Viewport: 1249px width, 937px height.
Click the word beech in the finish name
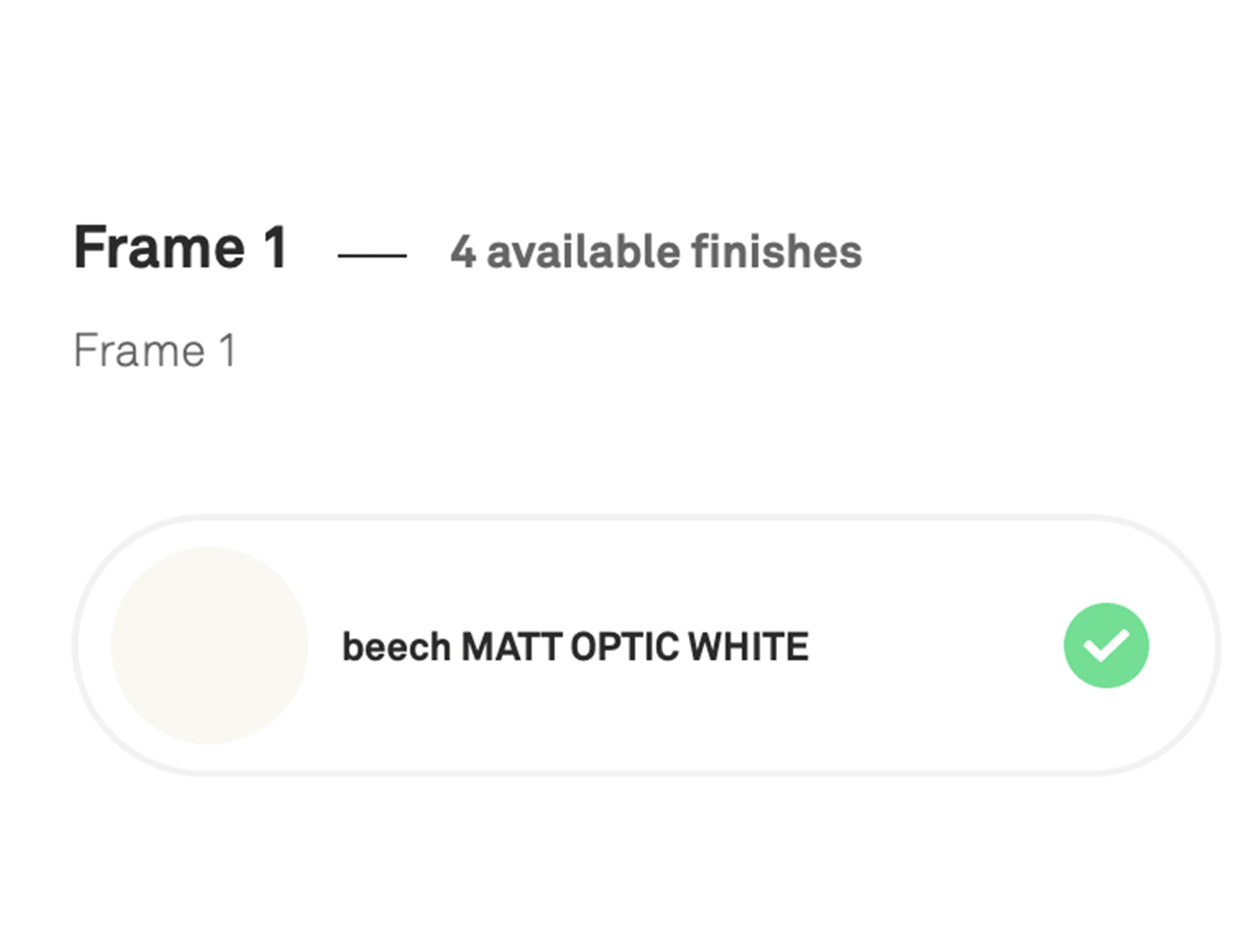(x=396, y=647)
